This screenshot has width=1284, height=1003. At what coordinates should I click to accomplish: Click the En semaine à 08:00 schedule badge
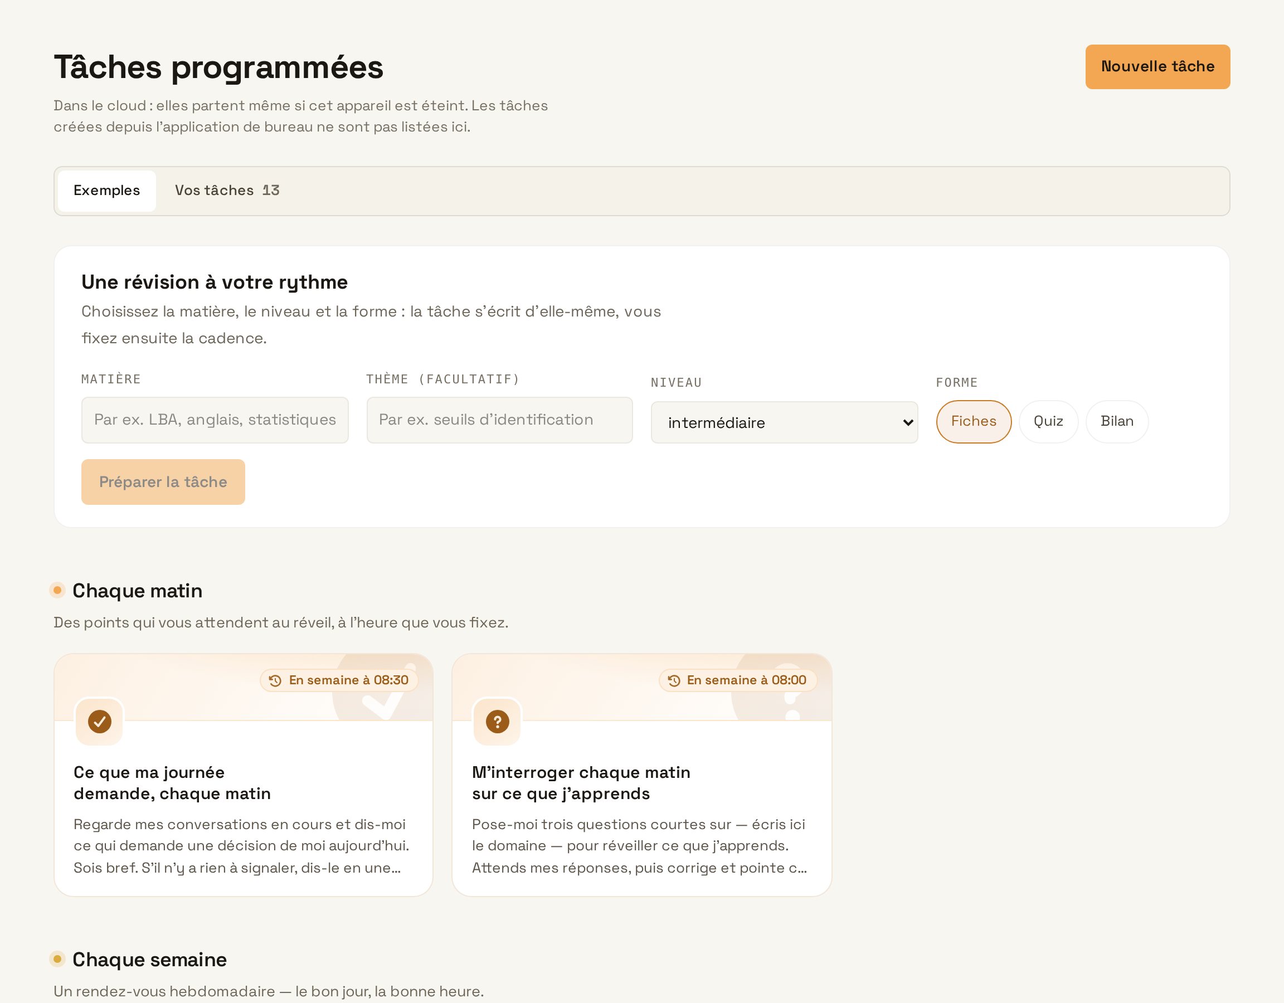point(738,681)
